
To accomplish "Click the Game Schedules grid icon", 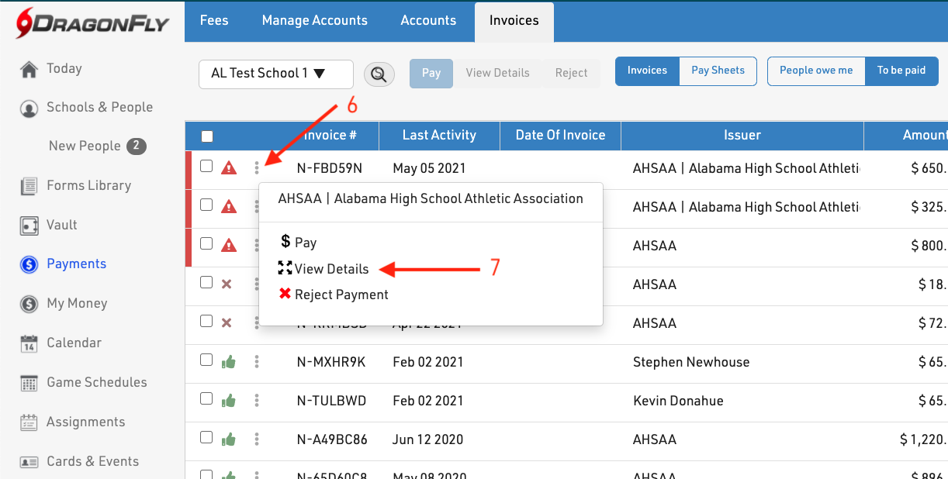I will [29, 383].
